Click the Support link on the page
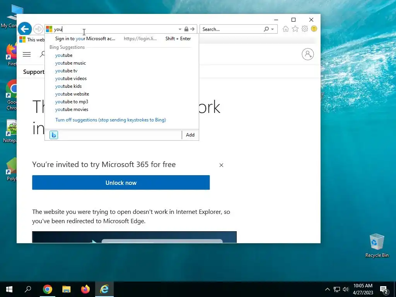This screenshot has height=297, width=396. (34, 72)
